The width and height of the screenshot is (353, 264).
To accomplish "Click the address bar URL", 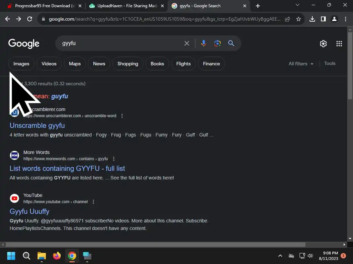I will (x=165, y=19).
